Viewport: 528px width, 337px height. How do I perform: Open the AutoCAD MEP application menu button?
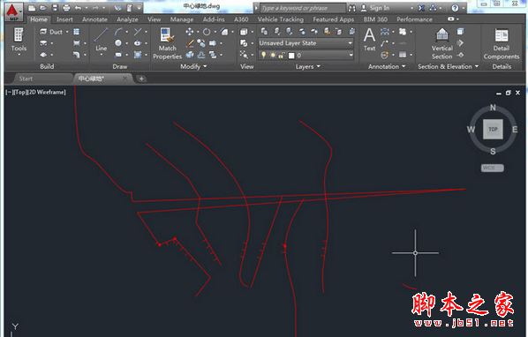13,11
